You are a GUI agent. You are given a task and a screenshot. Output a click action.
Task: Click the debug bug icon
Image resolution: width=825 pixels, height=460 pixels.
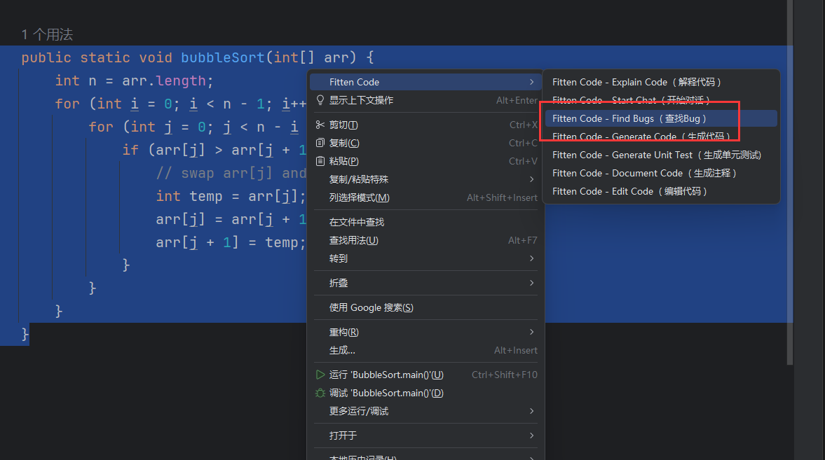pyautogui.click(x=320, y=393)
